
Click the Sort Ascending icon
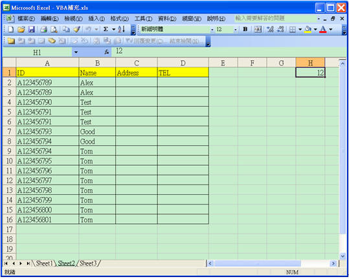coord(121,29)
